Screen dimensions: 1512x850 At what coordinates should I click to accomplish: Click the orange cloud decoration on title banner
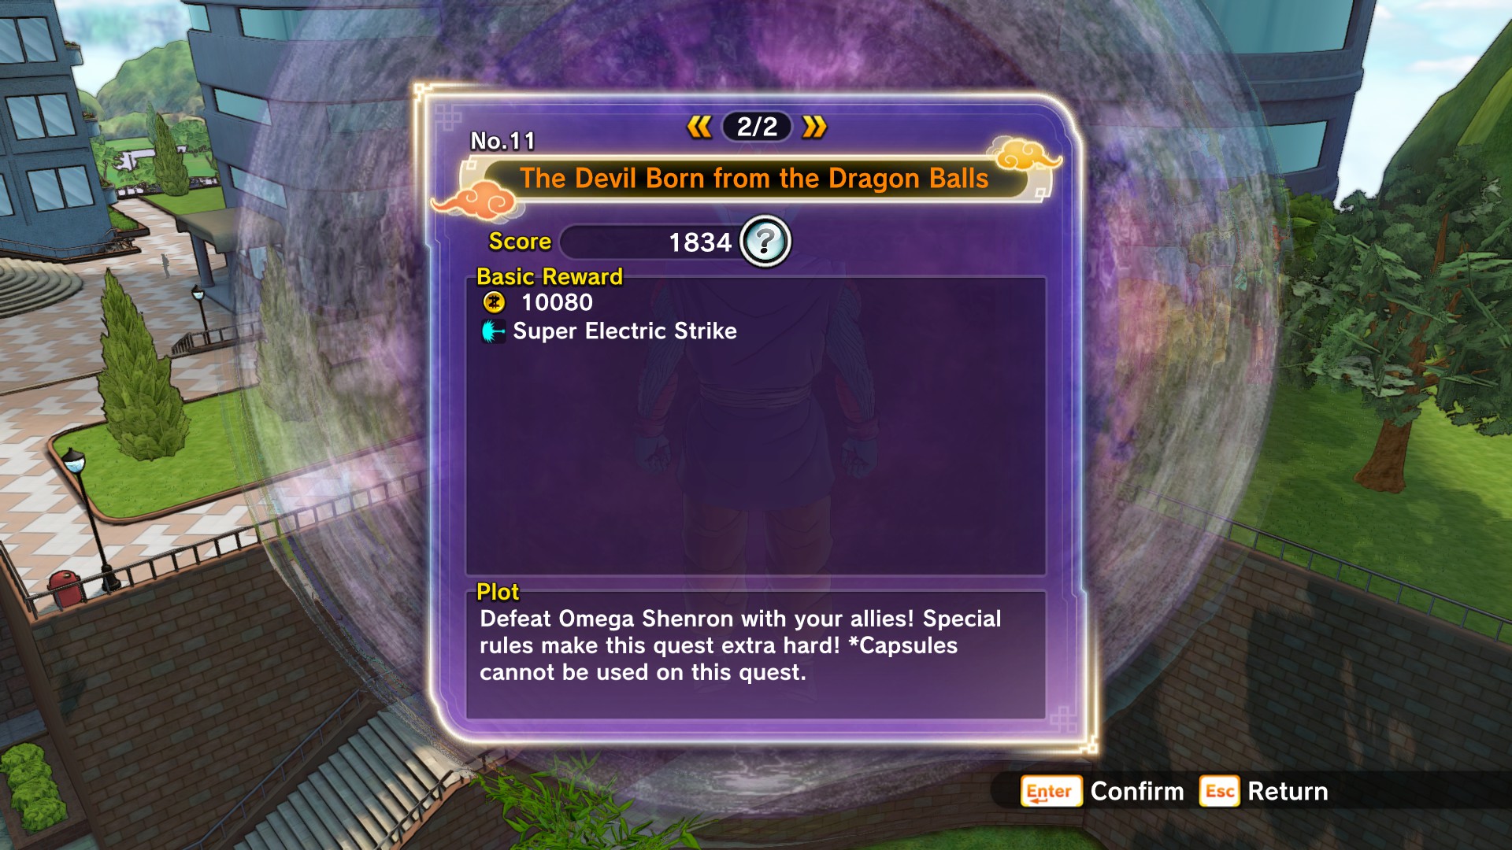point(477,199)
